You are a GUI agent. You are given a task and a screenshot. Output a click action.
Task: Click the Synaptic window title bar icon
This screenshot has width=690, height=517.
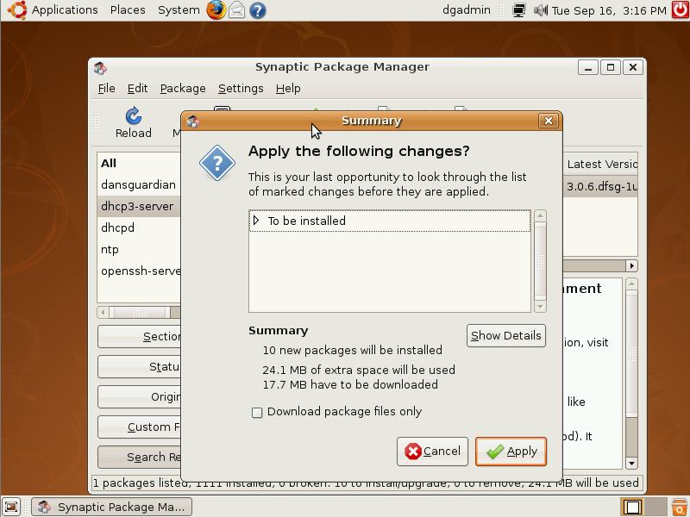[100, 68]
